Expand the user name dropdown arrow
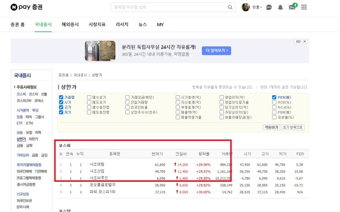The image size is (340, 212). (261, 7)
